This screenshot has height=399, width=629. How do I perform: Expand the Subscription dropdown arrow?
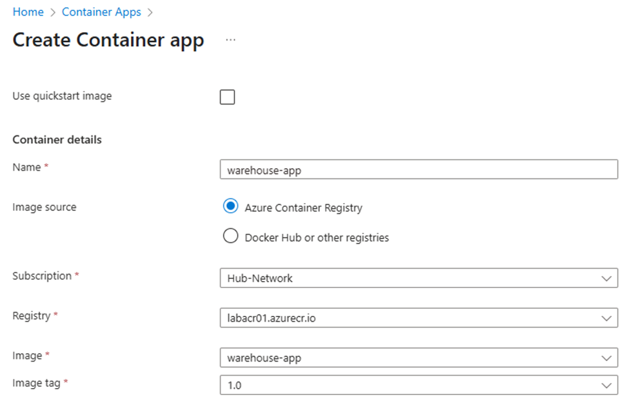[606, 278]
